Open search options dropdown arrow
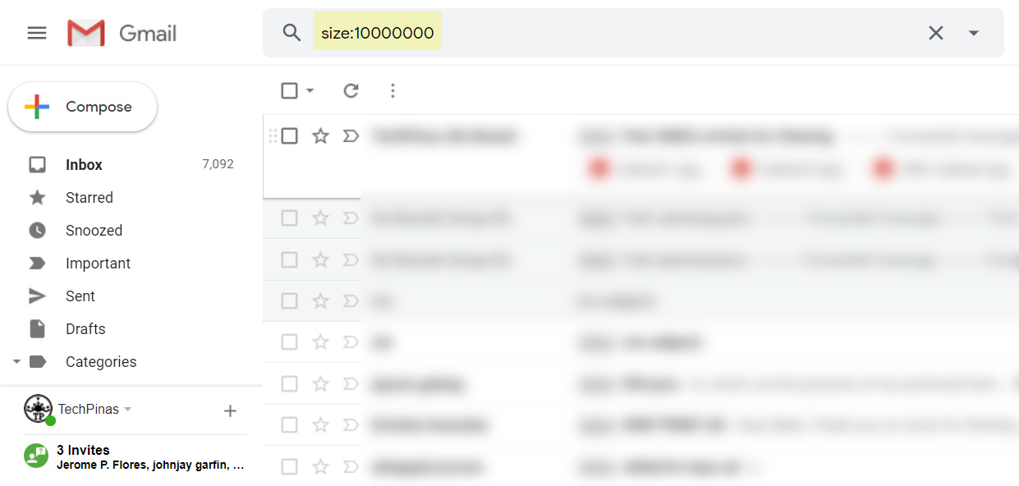 974,33
